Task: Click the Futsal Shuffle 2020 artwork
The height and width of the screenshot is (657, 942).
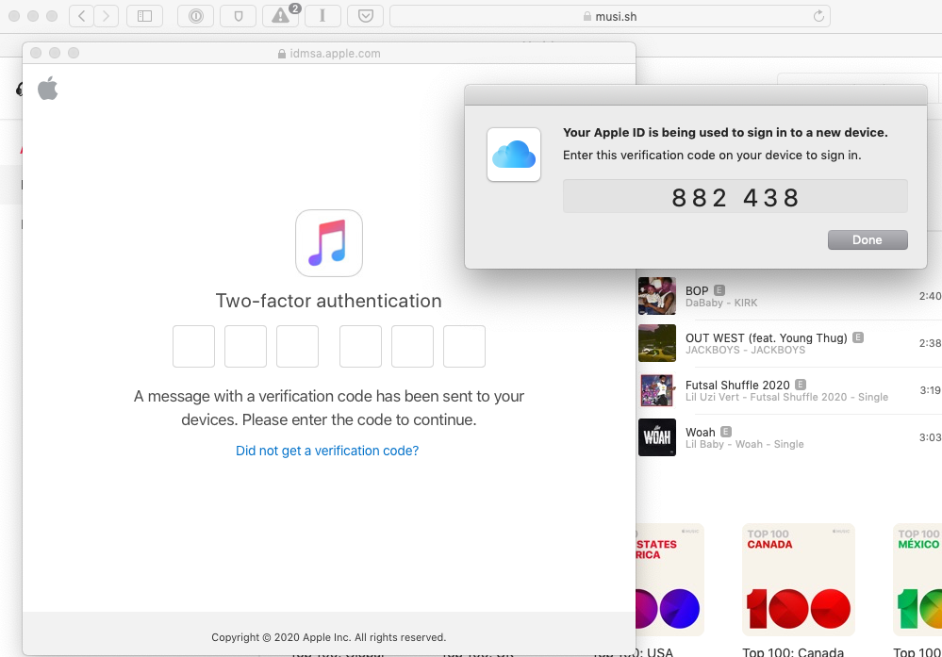Action: click(656, 390)
